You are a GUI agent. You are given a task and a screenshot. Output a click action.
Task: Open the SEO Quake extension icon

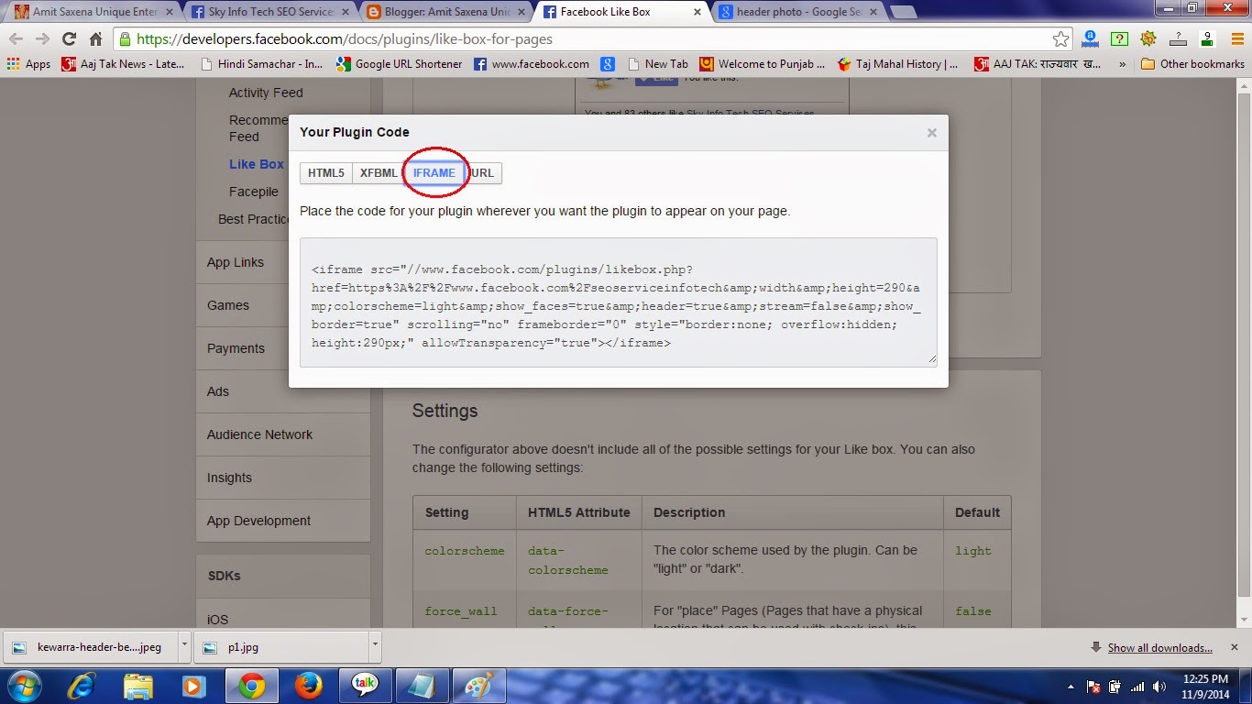click(x=1148, y=39)
